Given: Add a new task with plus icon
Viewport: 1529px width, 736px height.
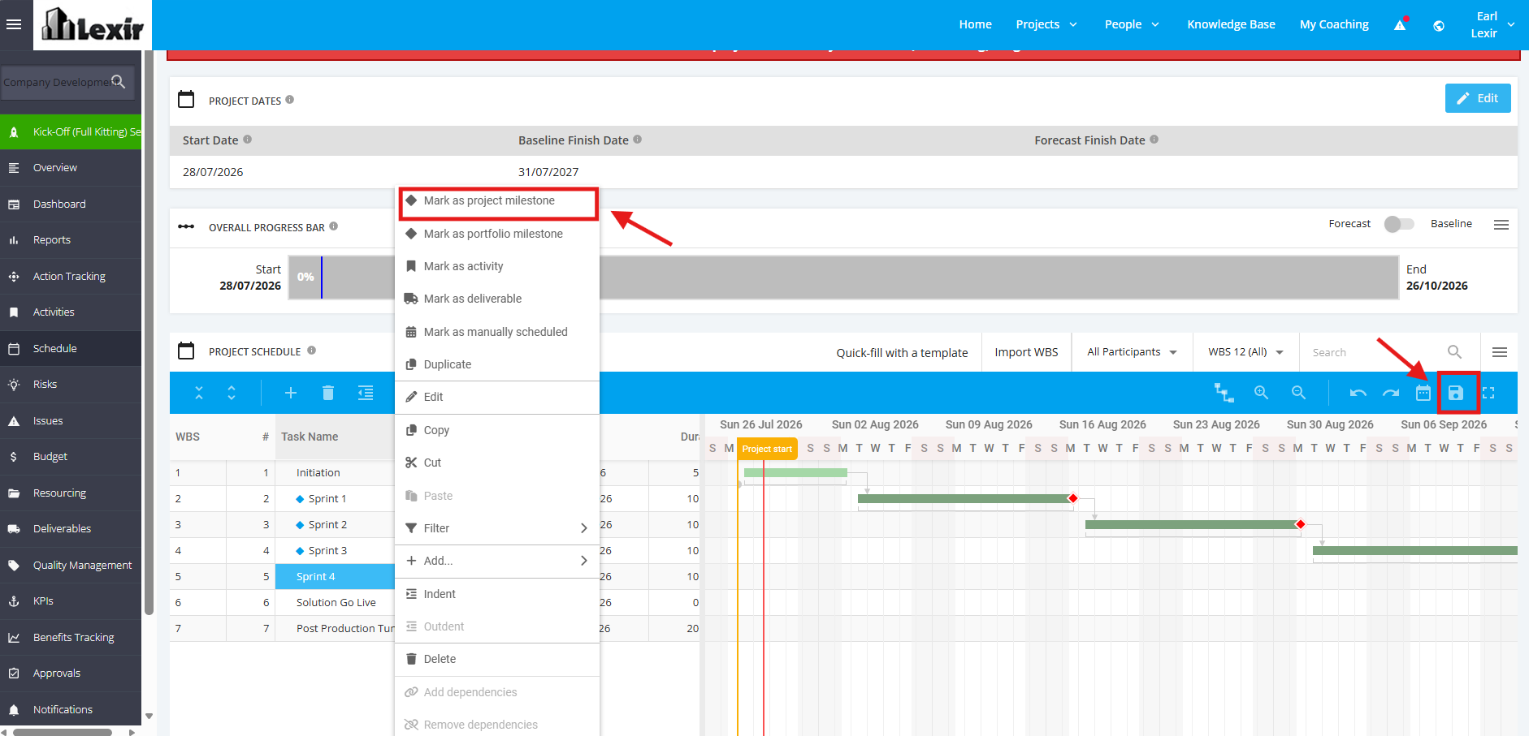Looking at the screenshot, I should click(x=291, y=393).
